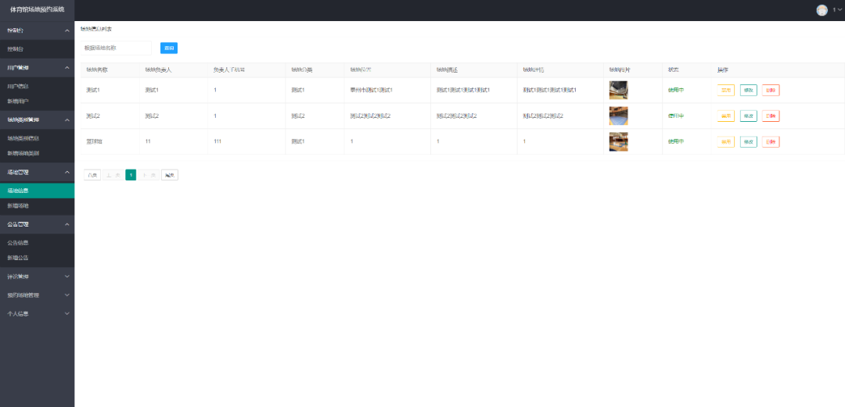Open the venue photo thumbnail for 测试1
Viewport: 845px width, 407px height.
pyautogui.click(x=618, y=90)
